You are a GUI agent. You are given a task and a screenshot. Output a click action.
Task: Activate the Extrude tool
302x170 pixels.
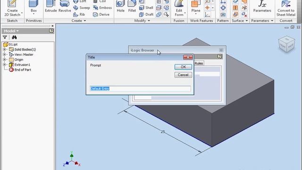[x=51, y=6]
